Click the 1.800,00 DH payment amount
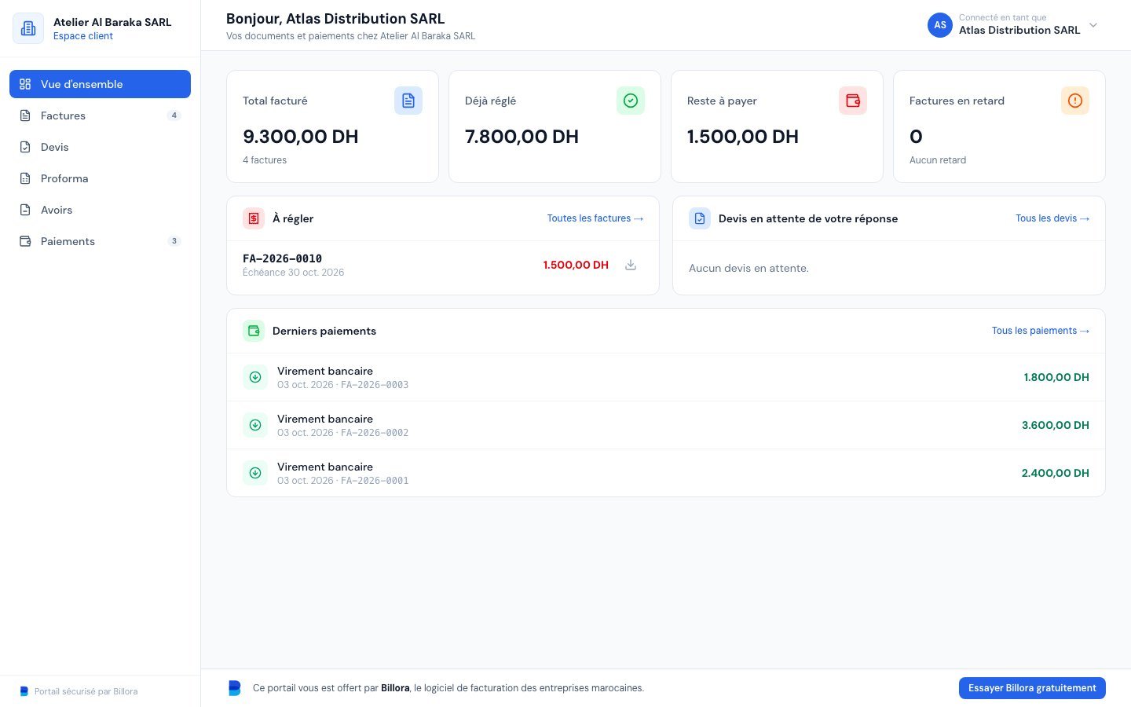 (x=1056, y=377)
